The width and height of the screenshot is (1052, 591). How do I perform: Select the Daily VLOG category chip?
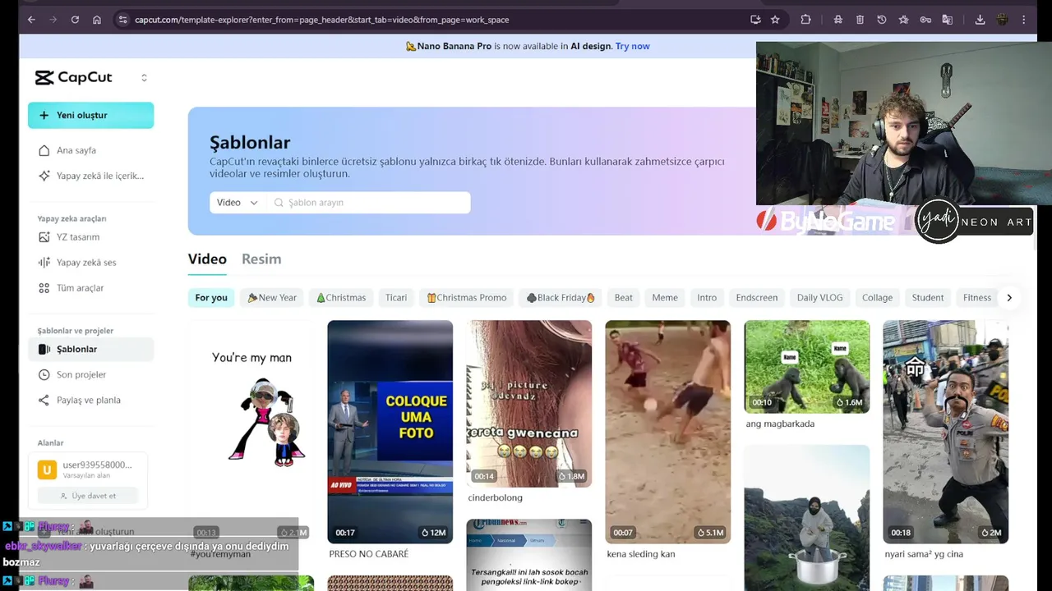click(819, 297)
